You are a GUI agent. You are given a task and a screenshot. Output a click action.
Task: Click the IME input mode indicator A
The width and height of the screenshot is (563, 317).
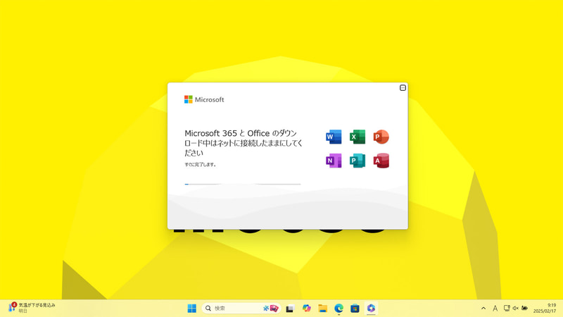495,309
